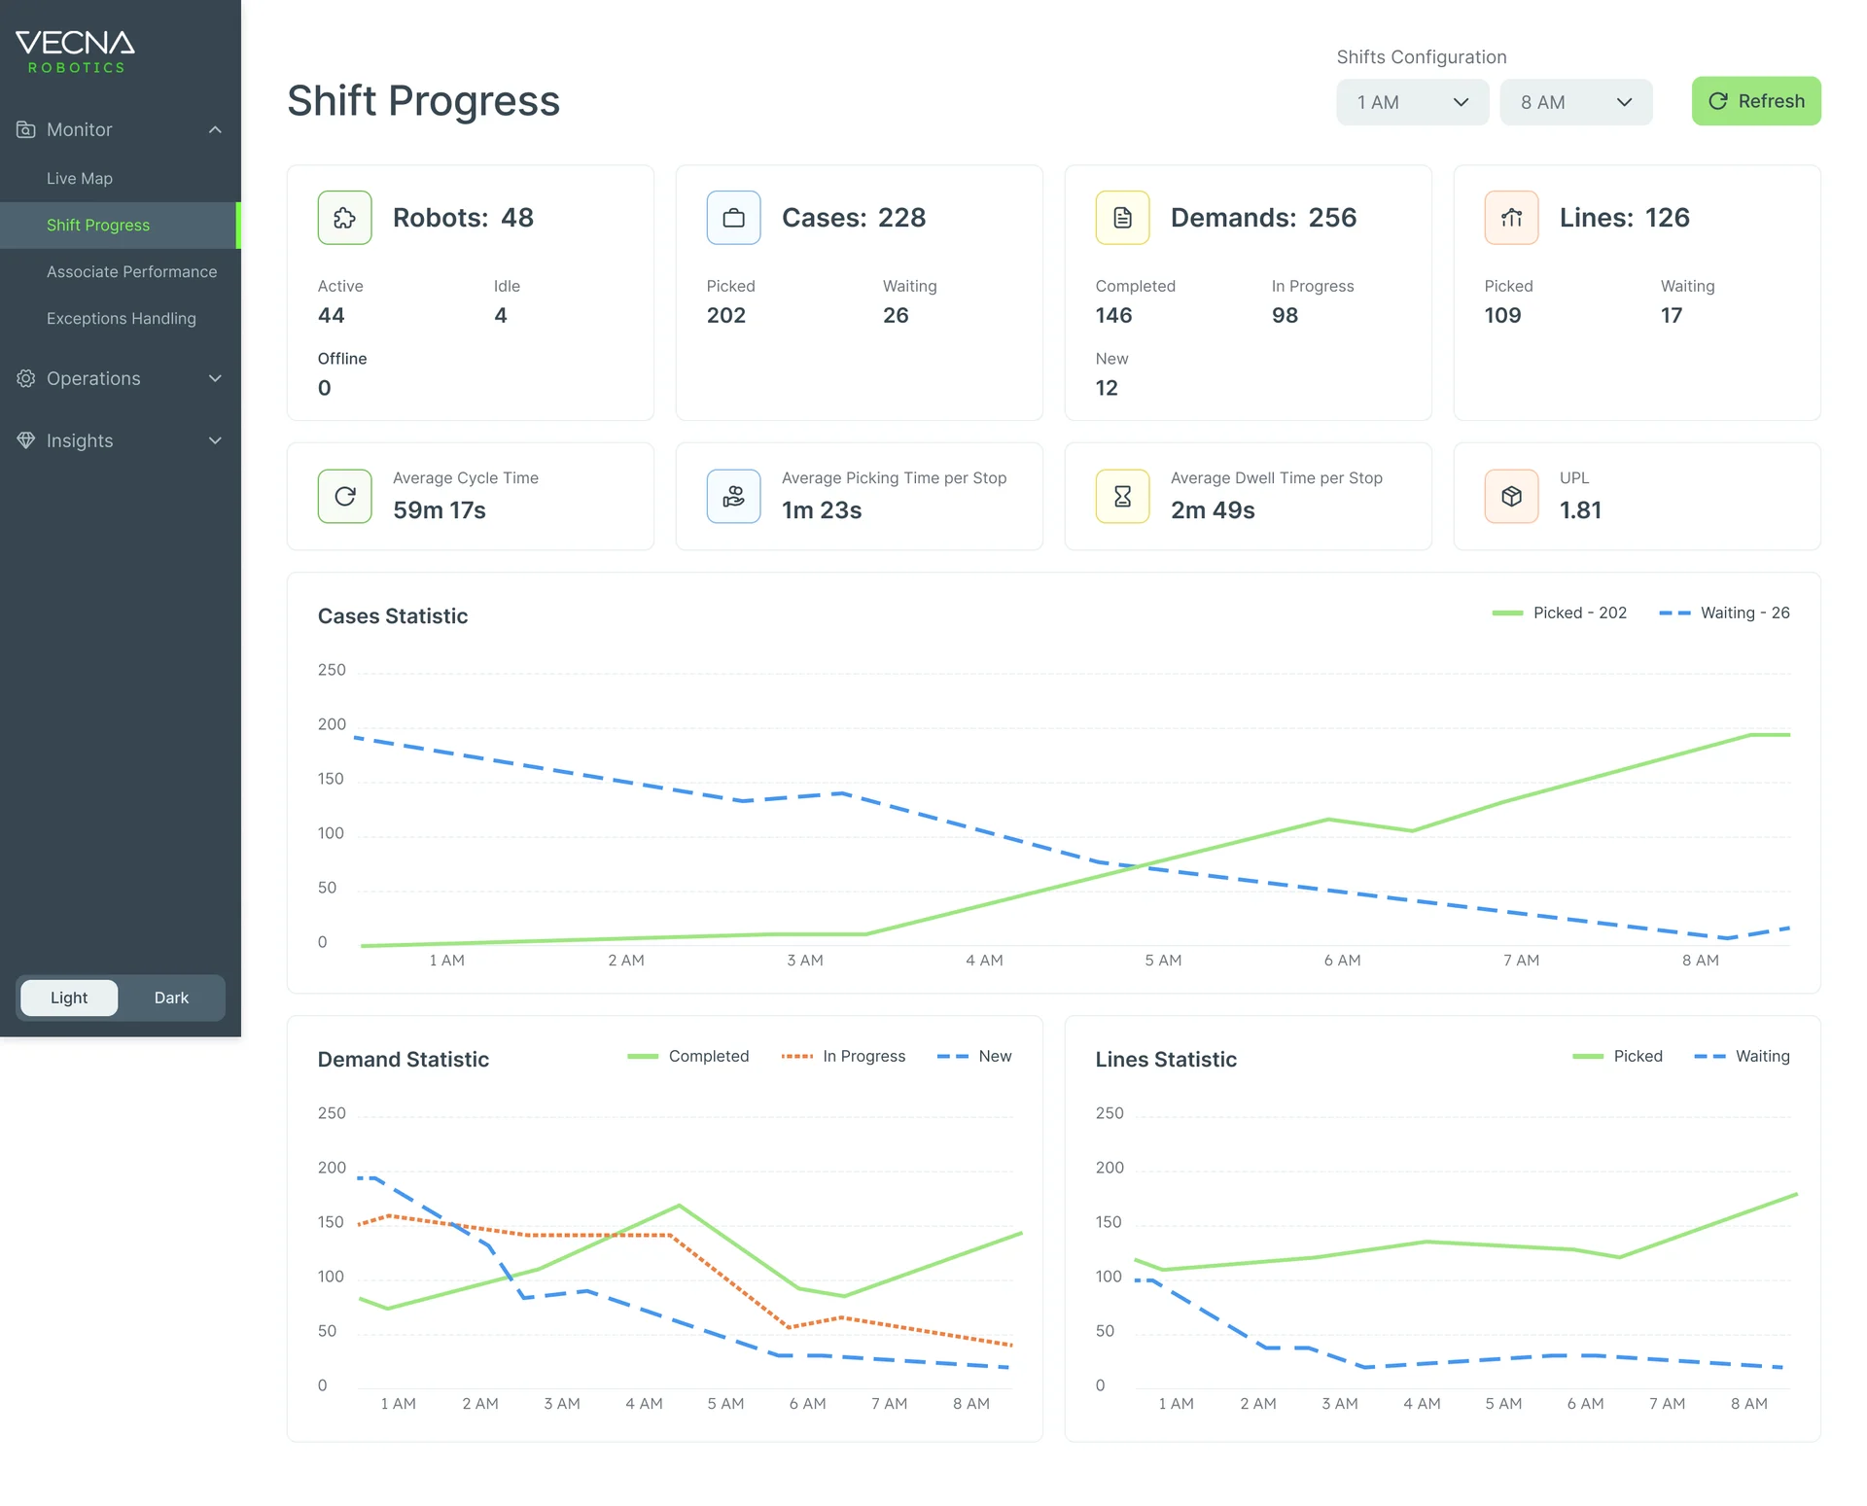Screen dimensions: 1867x1506
Task: Click the Monitor camera icon in sidebar
Action: pyautogui.click(x=26, y=129)
